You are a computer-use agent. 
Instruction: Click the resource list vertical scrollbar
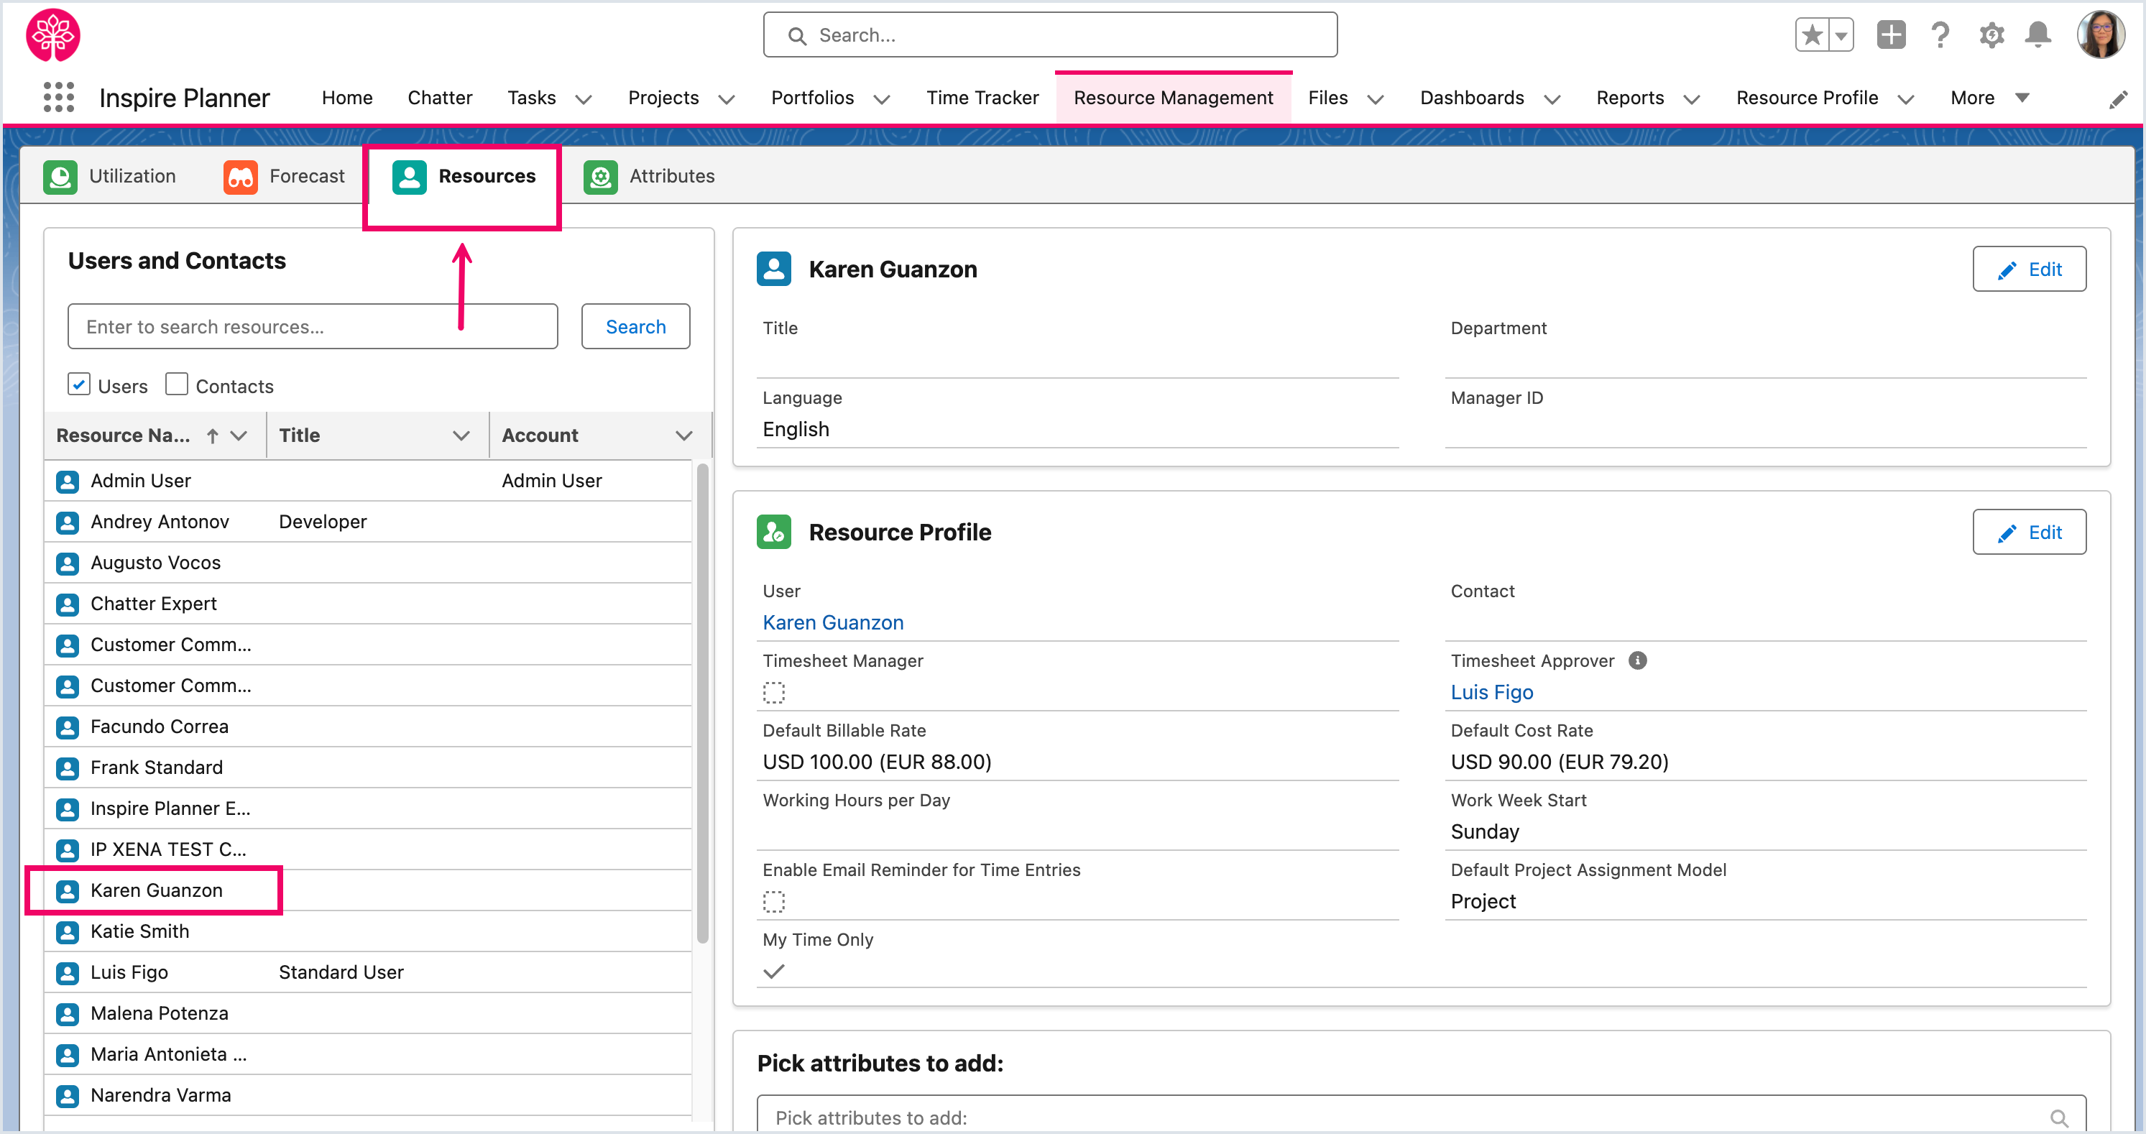pos(702,705)
